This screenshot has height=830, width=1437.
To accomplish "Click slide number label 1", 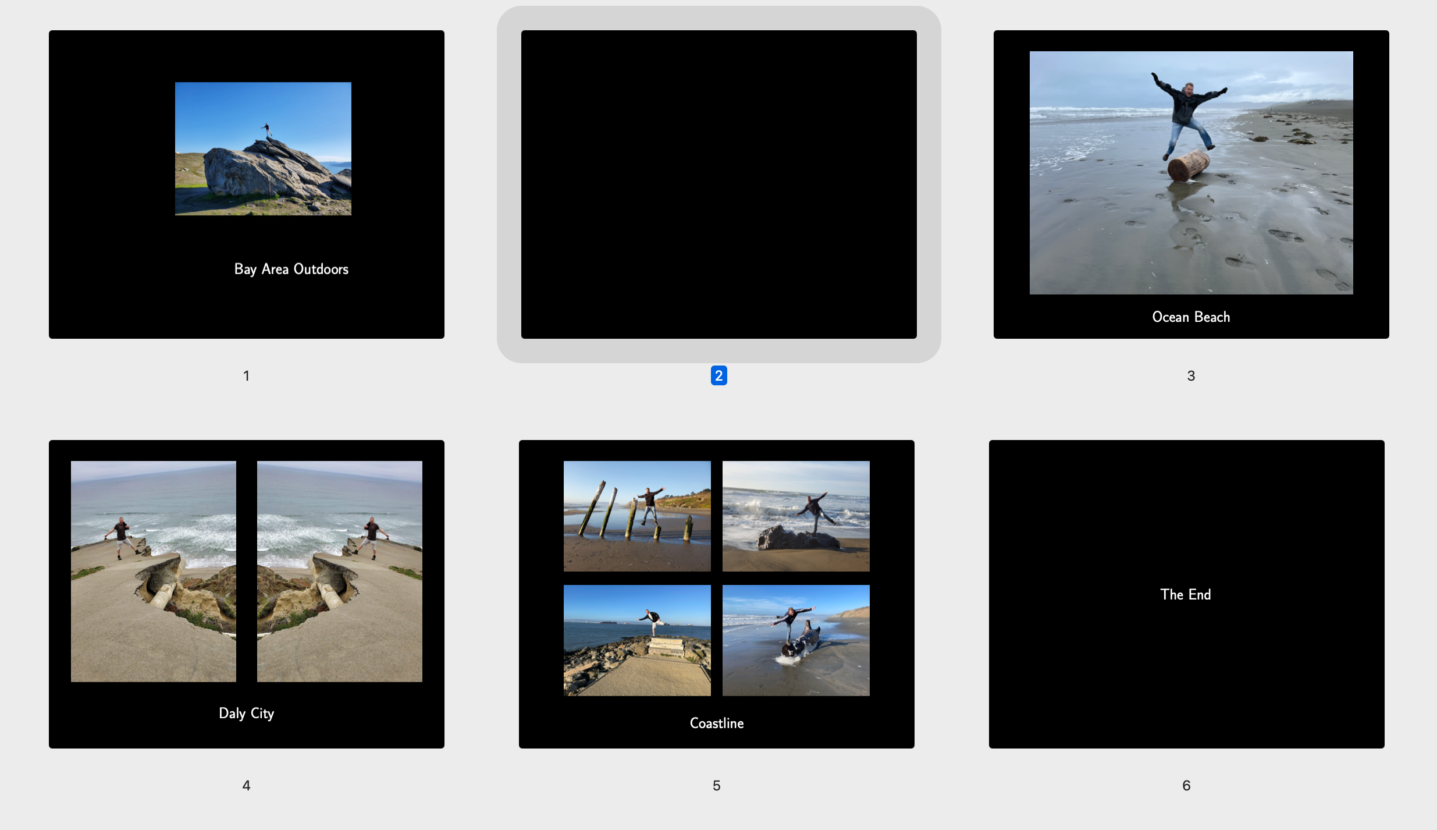I will 247,376.
